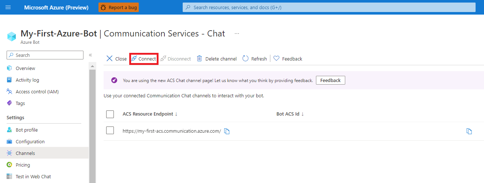Copy the ACS endpoint URL
Image resolution: width=484 pixels, height=183 pixels.
click(x=227, y=131)
